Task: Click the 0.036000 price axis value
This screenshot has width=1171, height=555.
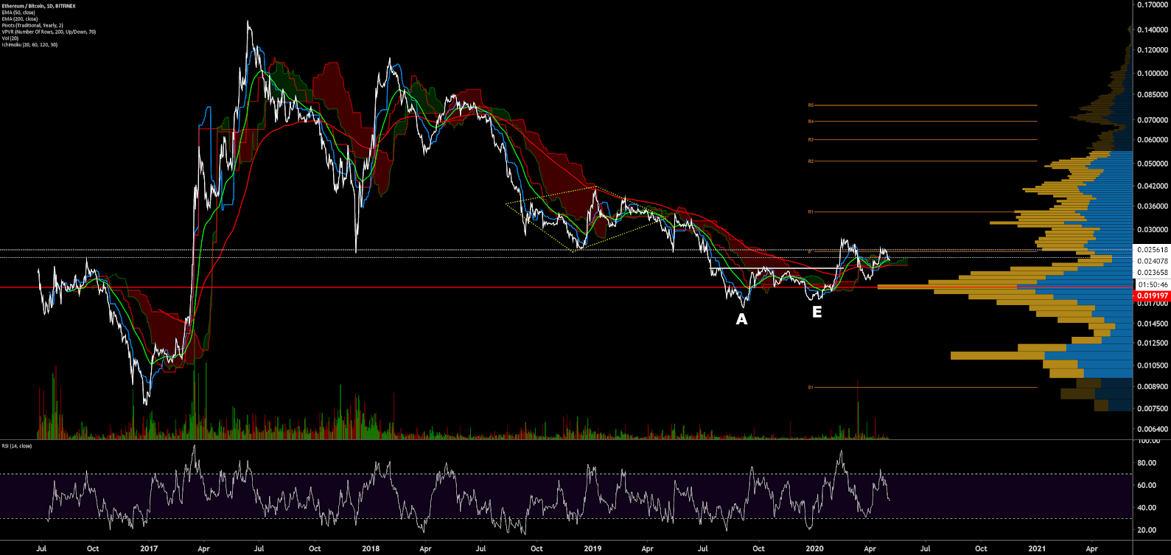Action: 1153,206
